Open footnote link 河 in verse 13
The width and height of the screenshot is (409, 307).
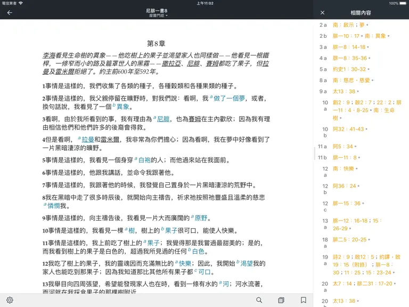click(x=226, y=284)
